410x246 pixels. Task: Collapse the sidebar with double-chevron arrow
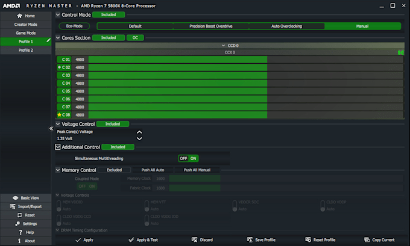[51, 129]
